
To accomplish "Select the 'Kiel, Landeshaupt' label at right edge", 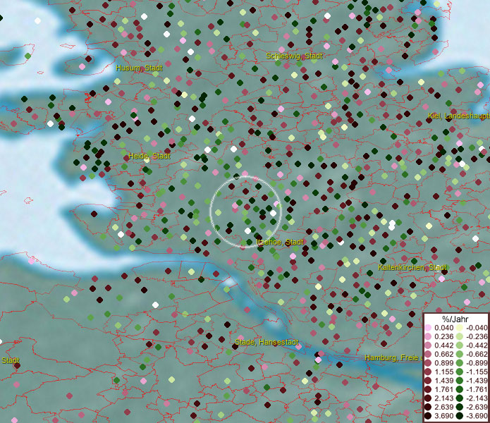I will coord(459,116).
